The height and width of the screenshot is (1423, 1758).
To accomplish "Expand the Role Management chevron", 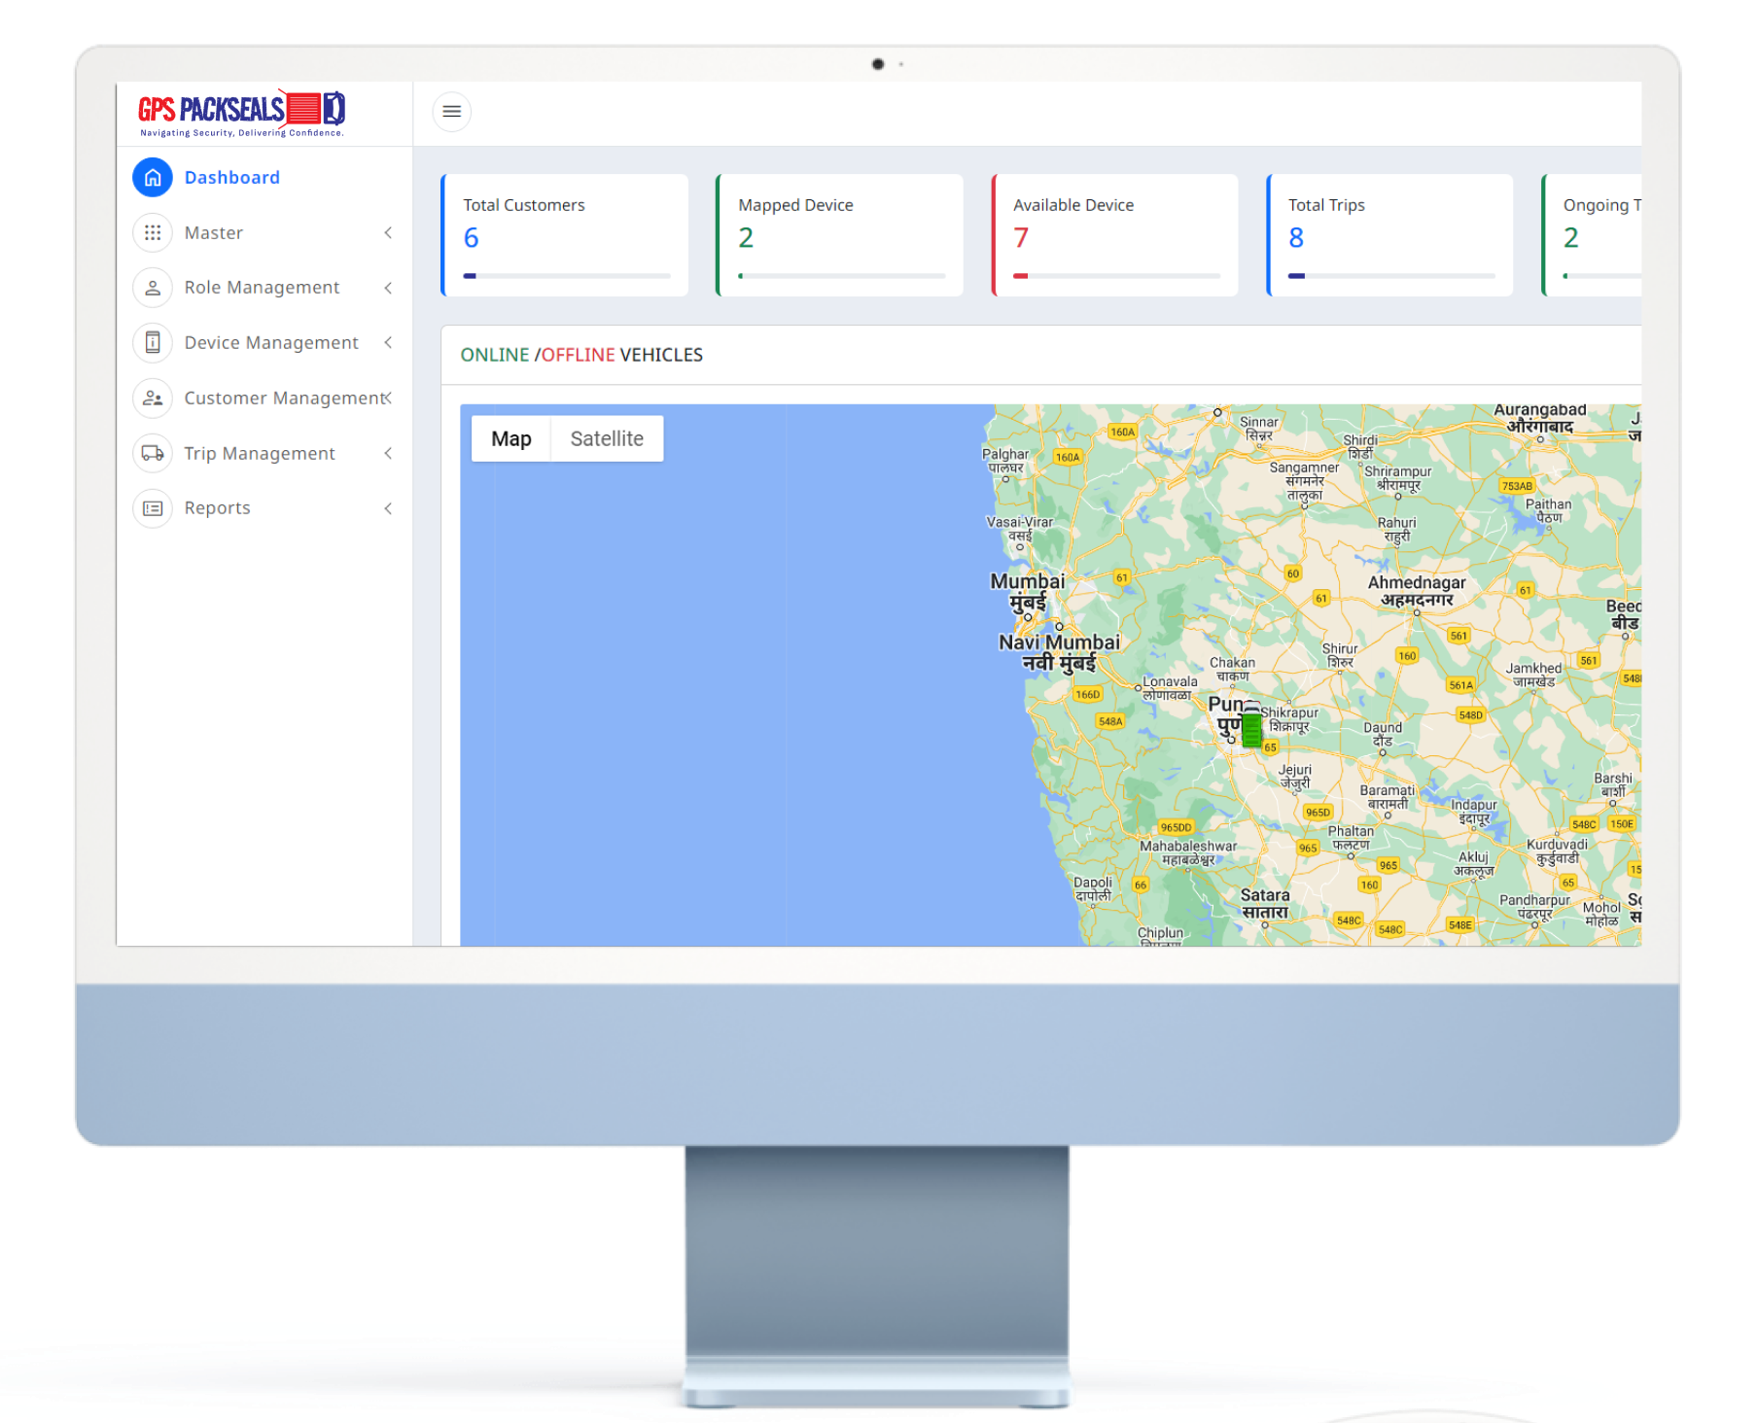I will point(388,288).
